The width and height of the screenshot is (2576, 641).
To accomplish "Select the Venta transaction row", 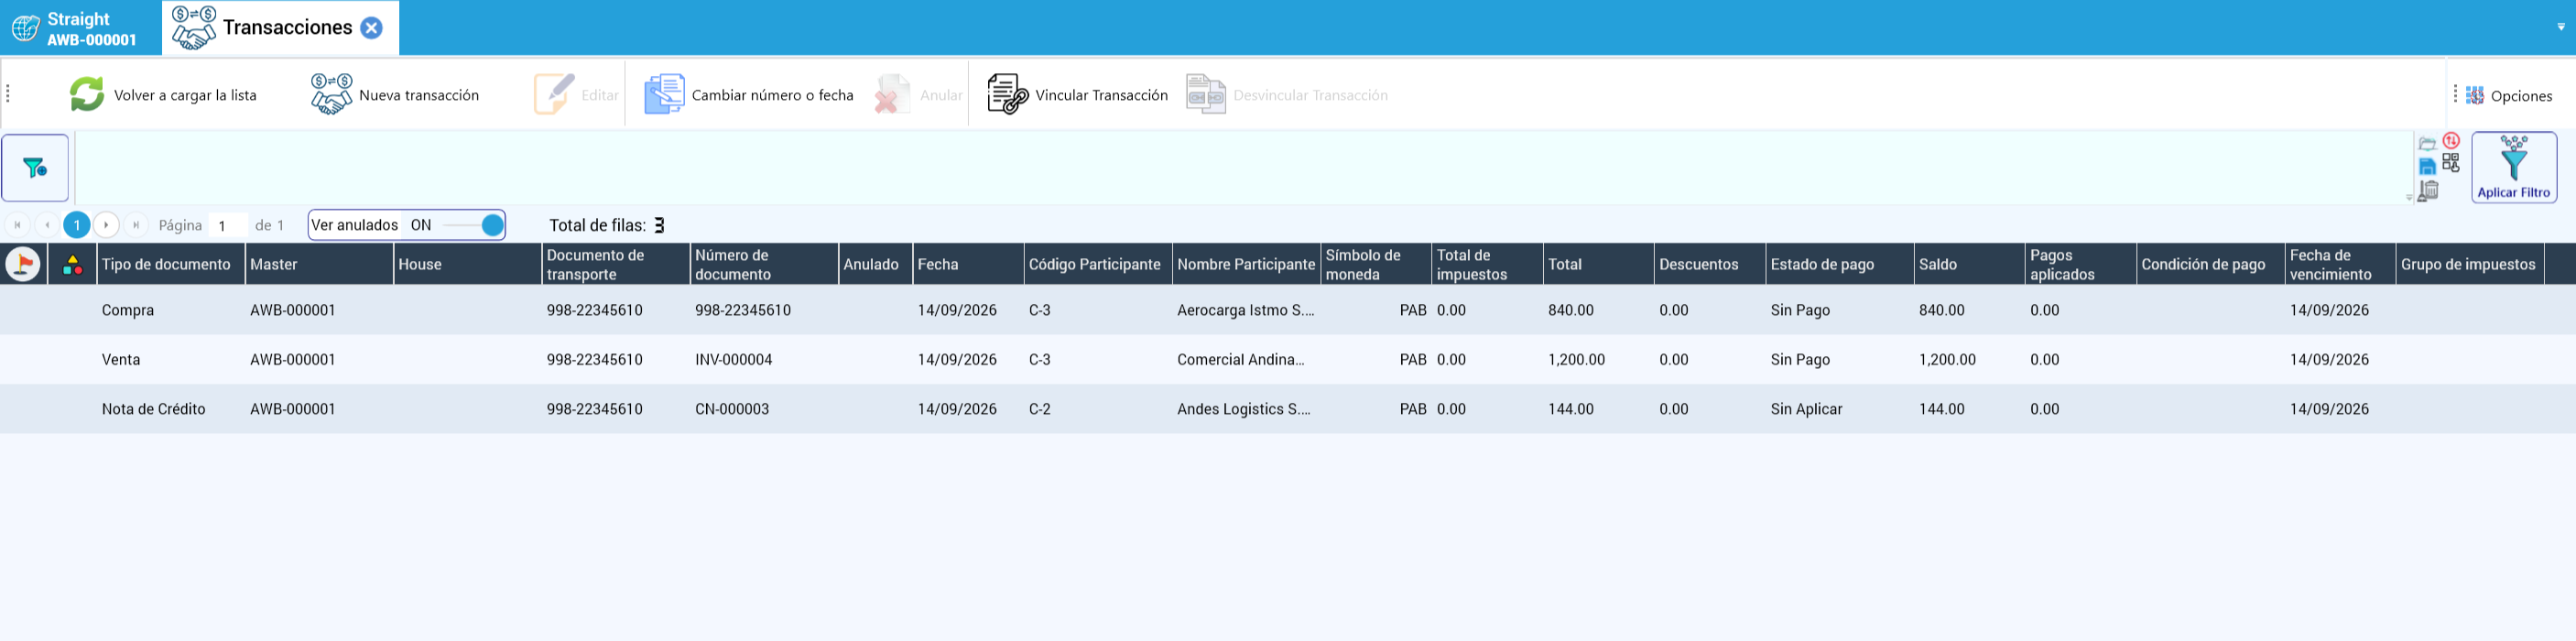I will point(1288,359).
